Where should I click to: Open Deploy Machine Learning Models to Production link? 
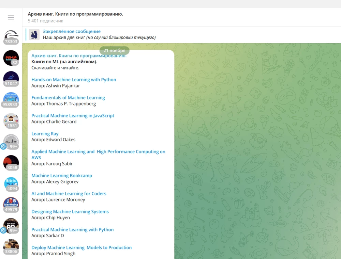coord(81,248)
